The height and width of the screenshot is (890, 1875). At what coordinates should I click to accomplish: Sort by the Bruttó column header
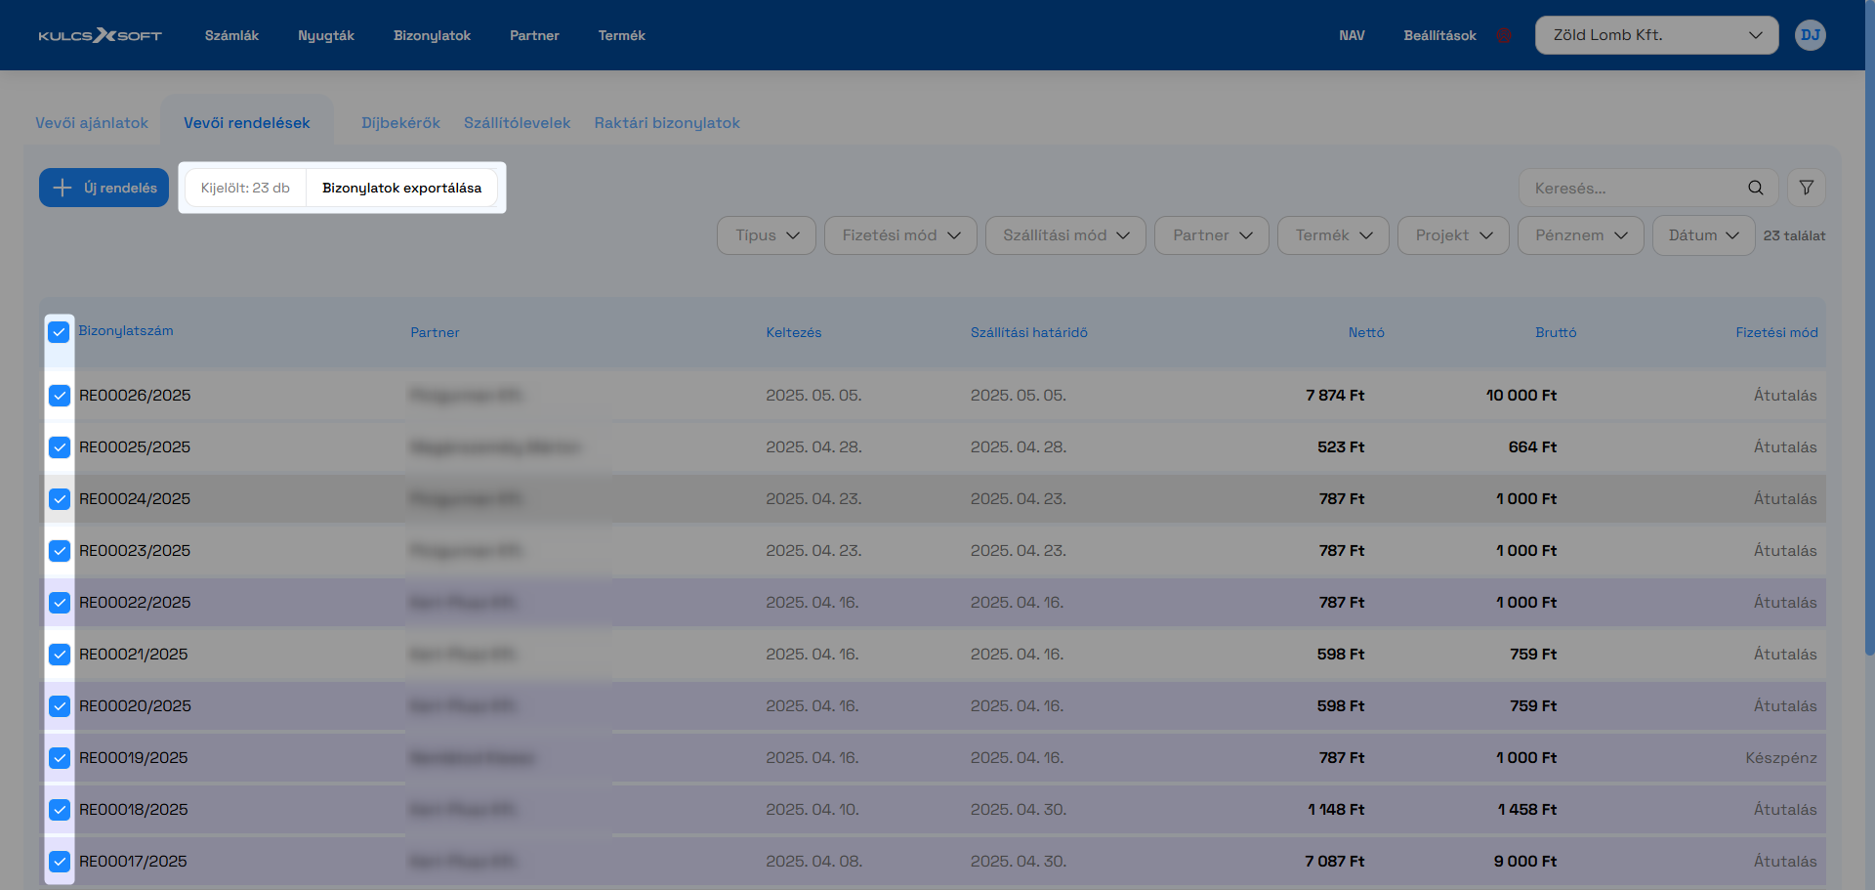point(1556,332)
